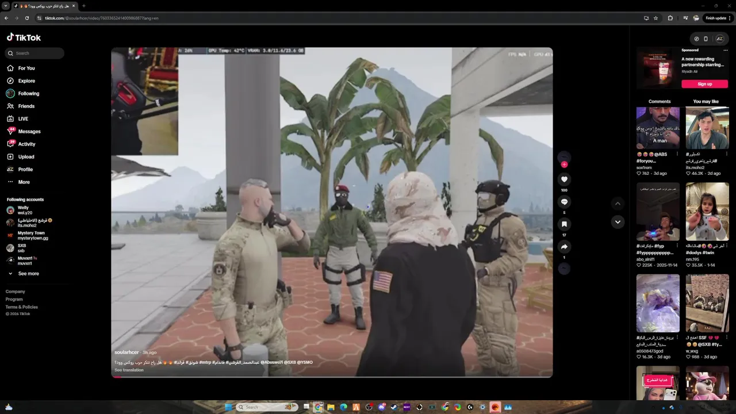This screenshot has width=736, height=414.
Task: Switch to You may like tab
Action: point(706,102)
